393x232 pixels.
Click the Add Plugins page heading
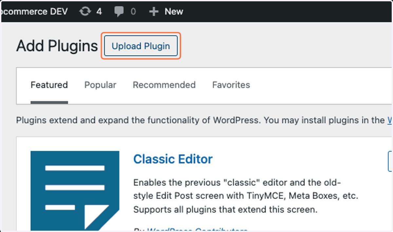57,46
